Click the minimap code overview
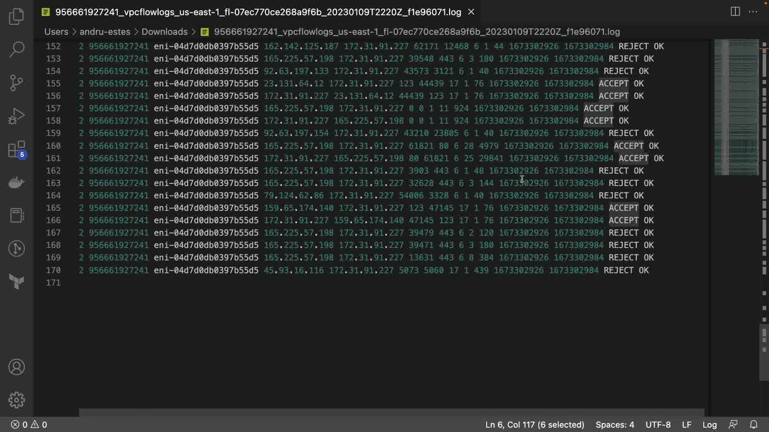 (x=736, y=107)
